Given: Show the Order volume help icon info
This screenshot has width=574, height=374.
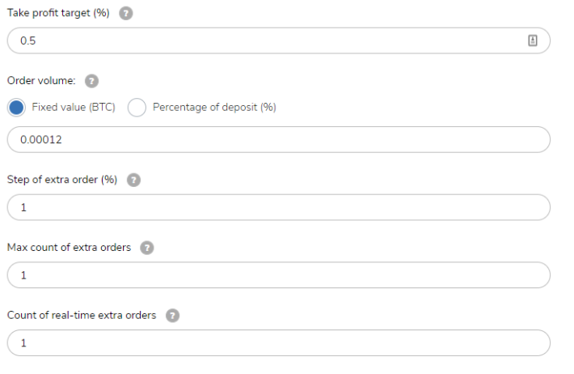Looking at the screenshot, I should click(91, 81).
